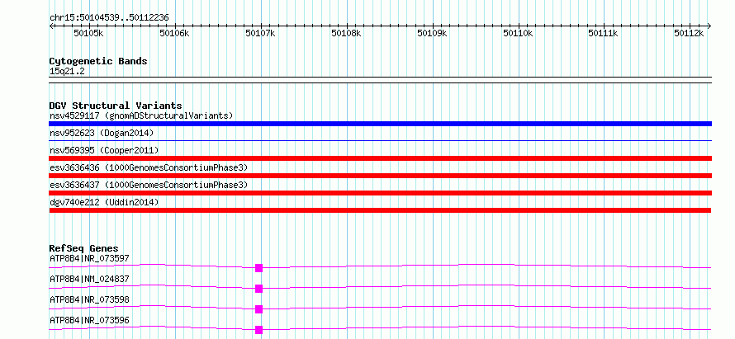Image resolution: width=735 pixels, height=339 pixels.
Task: Open variant nsv4529117 (gnomADStructuralVariants) label
Action: click(x=141, y=115)
